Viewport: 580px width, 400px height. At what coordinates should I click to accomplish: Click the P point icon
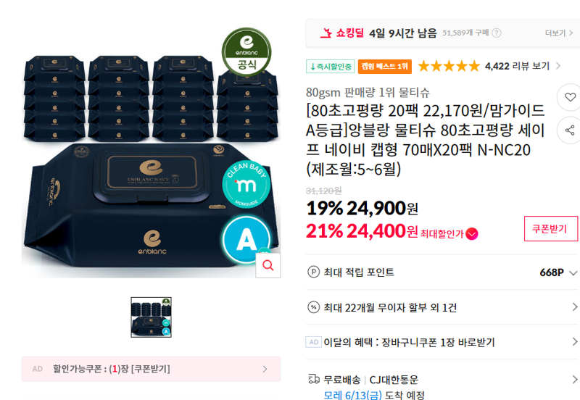[314, 272]
